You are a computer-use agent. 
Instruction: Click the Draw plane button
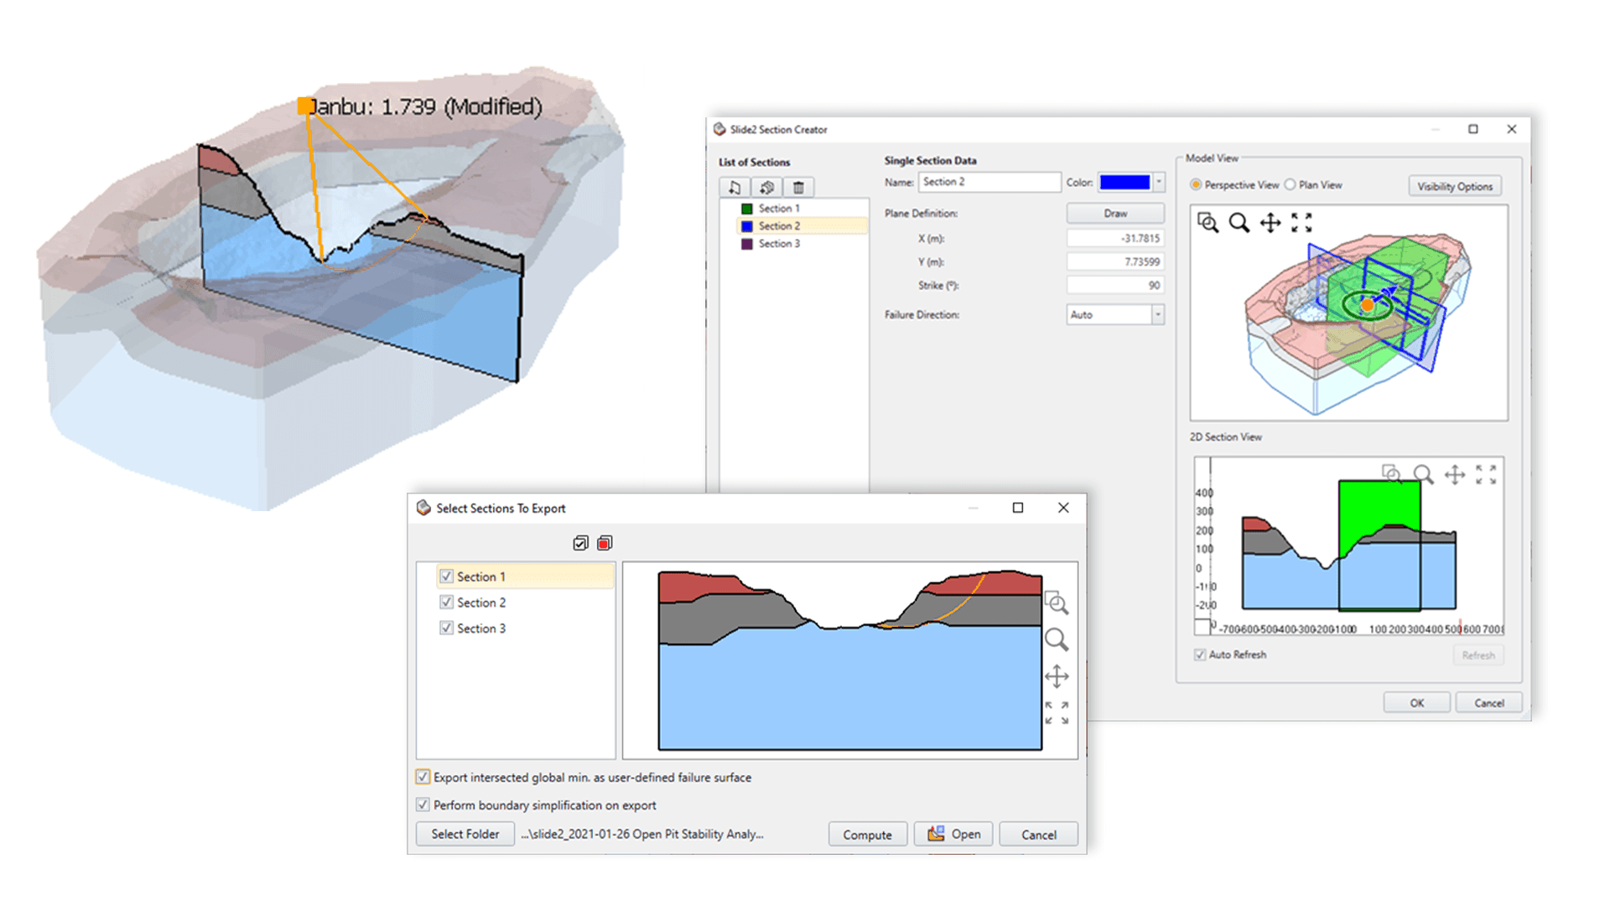[1115, 214]
